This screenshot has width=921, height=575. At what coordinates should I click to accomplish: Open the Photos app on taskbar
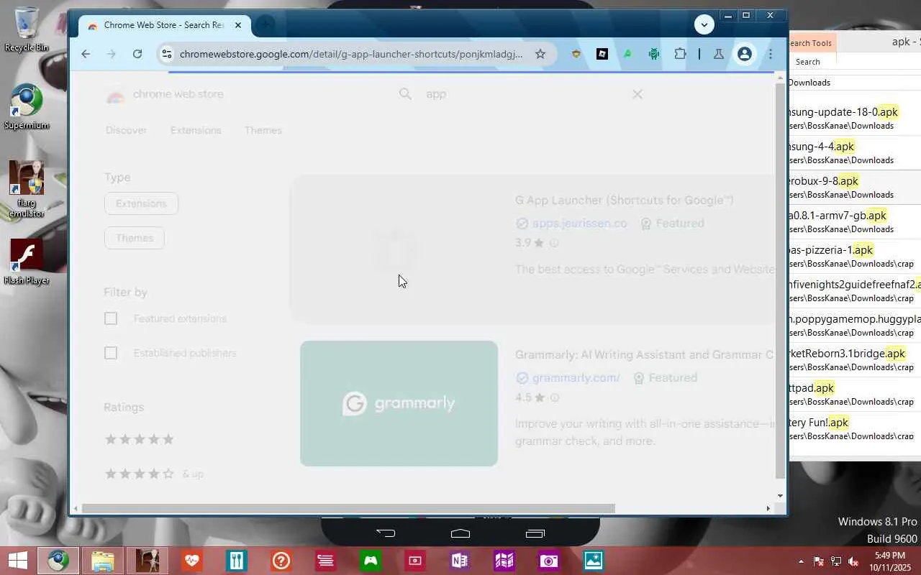(594, 561)
